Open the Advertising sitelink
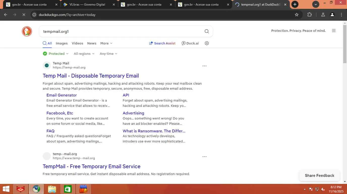This screenshot has width=347, height=194. point(133,113)
